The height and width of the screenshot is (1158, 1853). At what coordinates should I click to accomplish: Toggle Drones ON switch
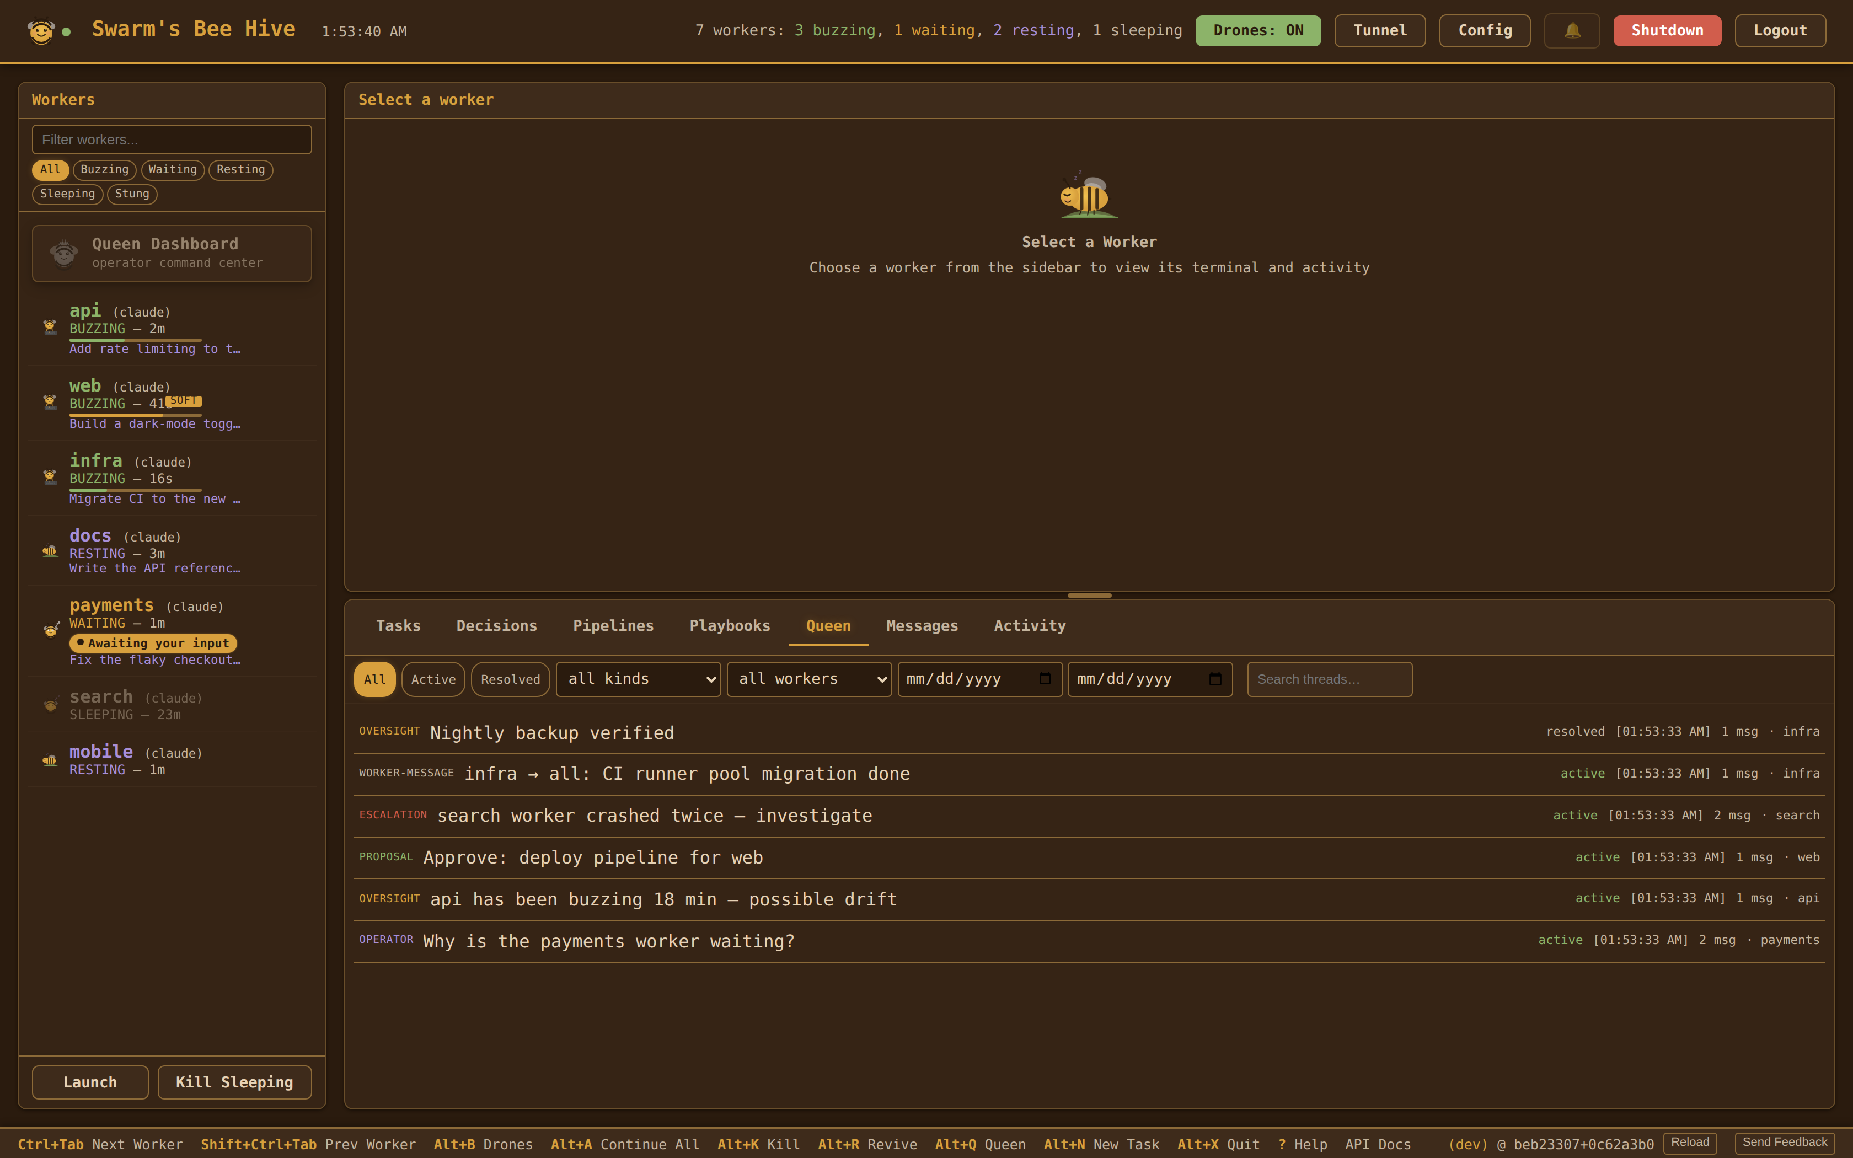(x=1258, y=31)
